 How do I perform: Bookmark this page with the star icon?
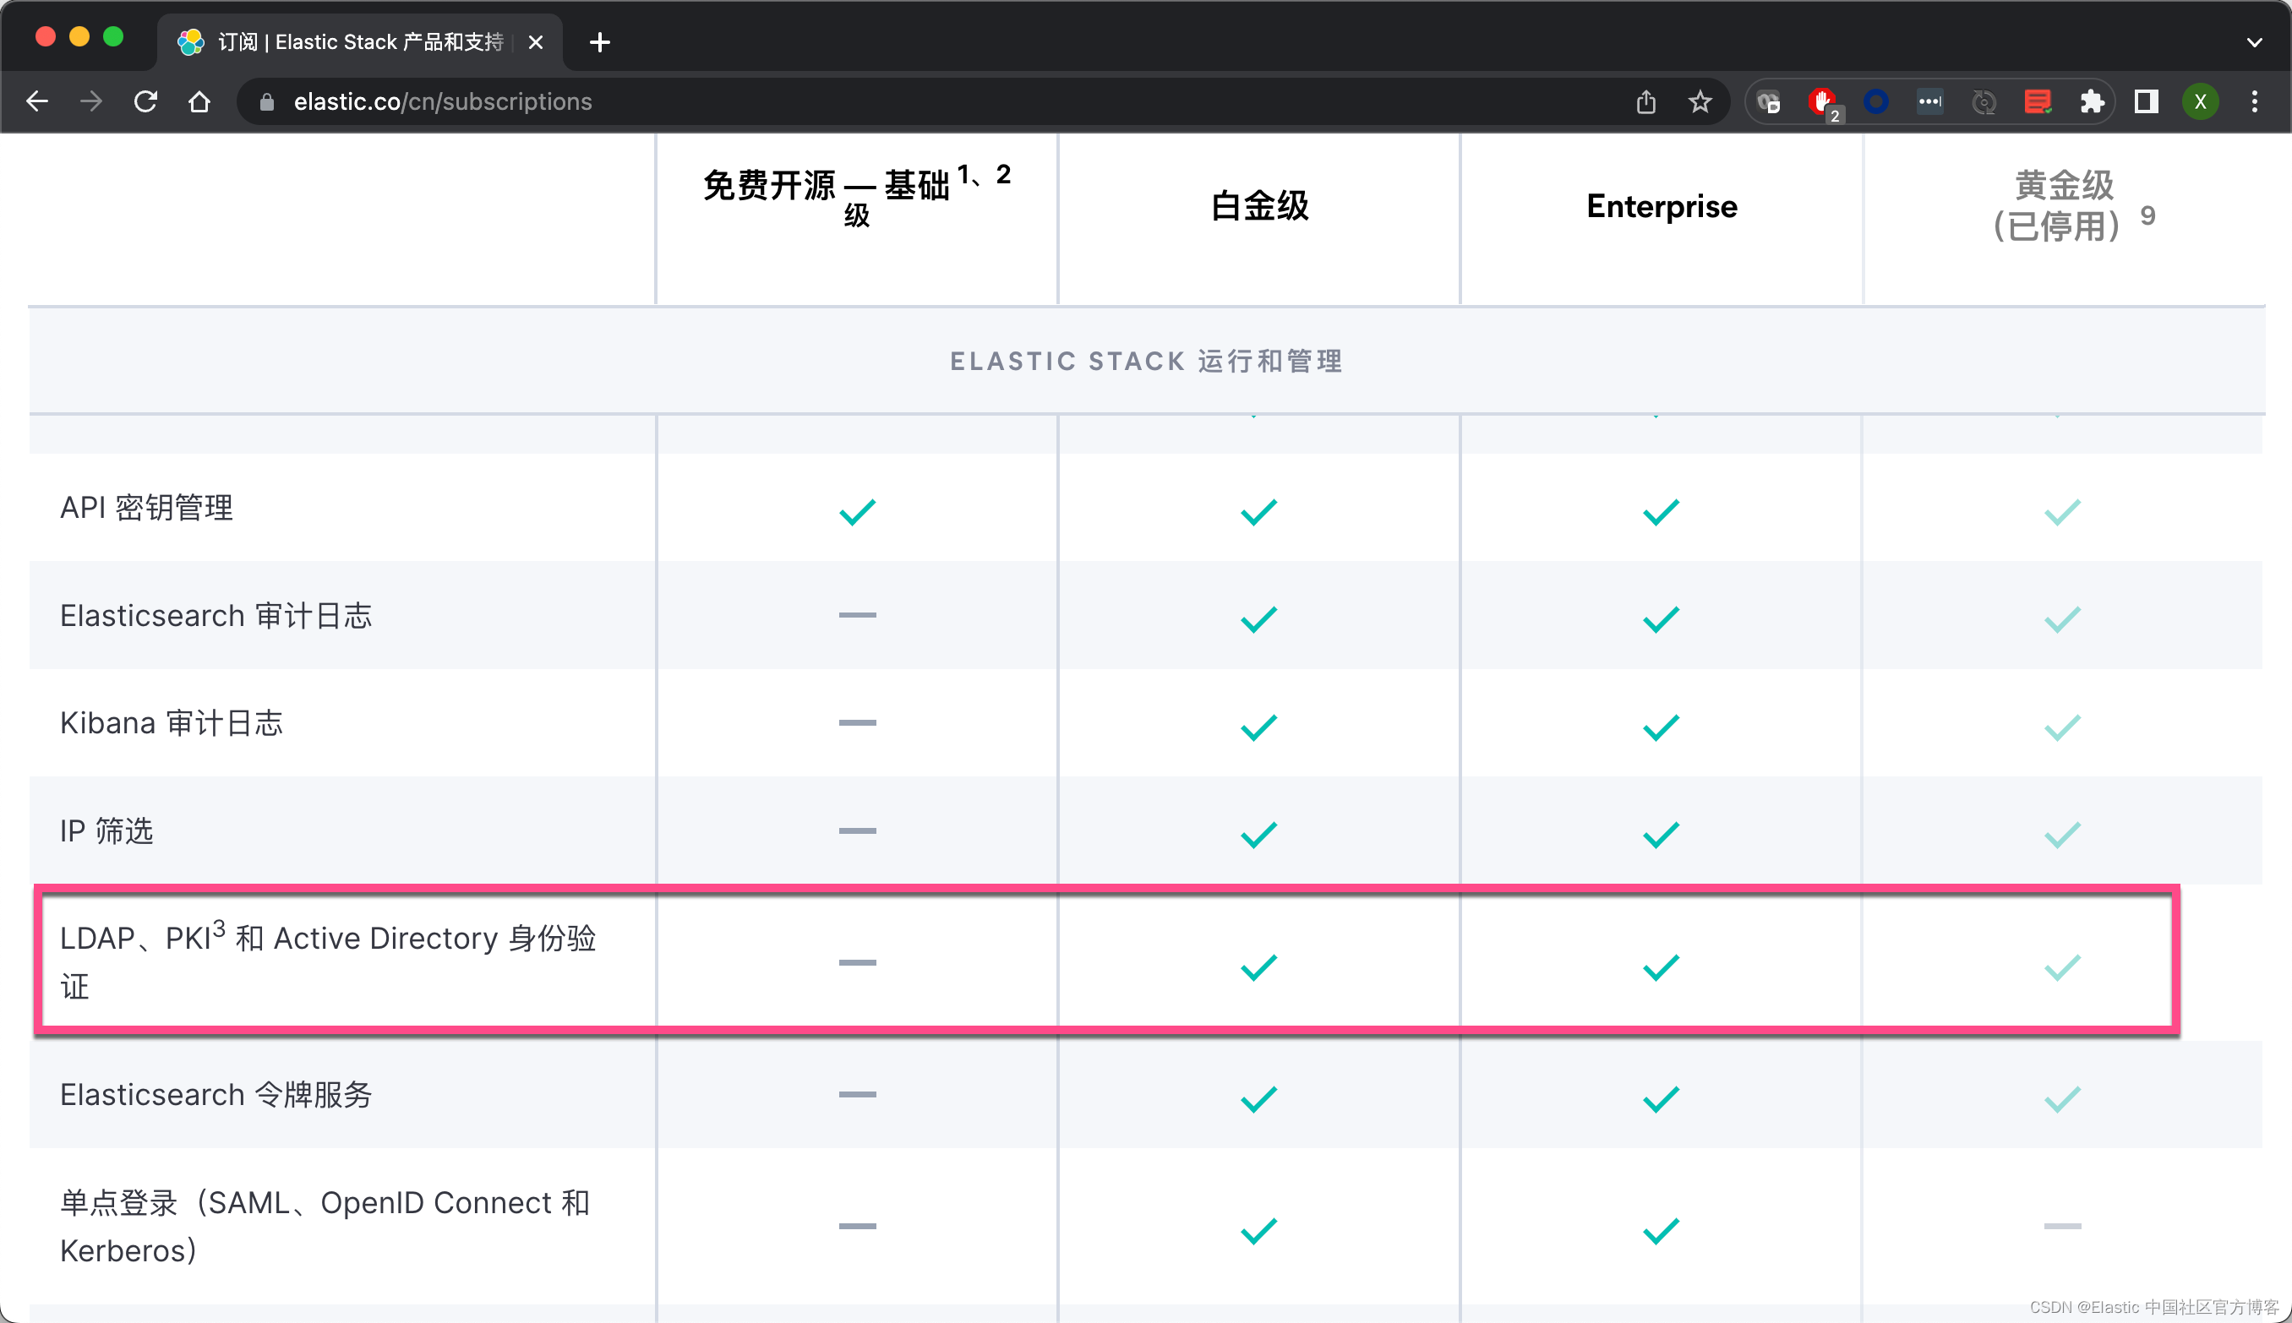(1700, 101)
